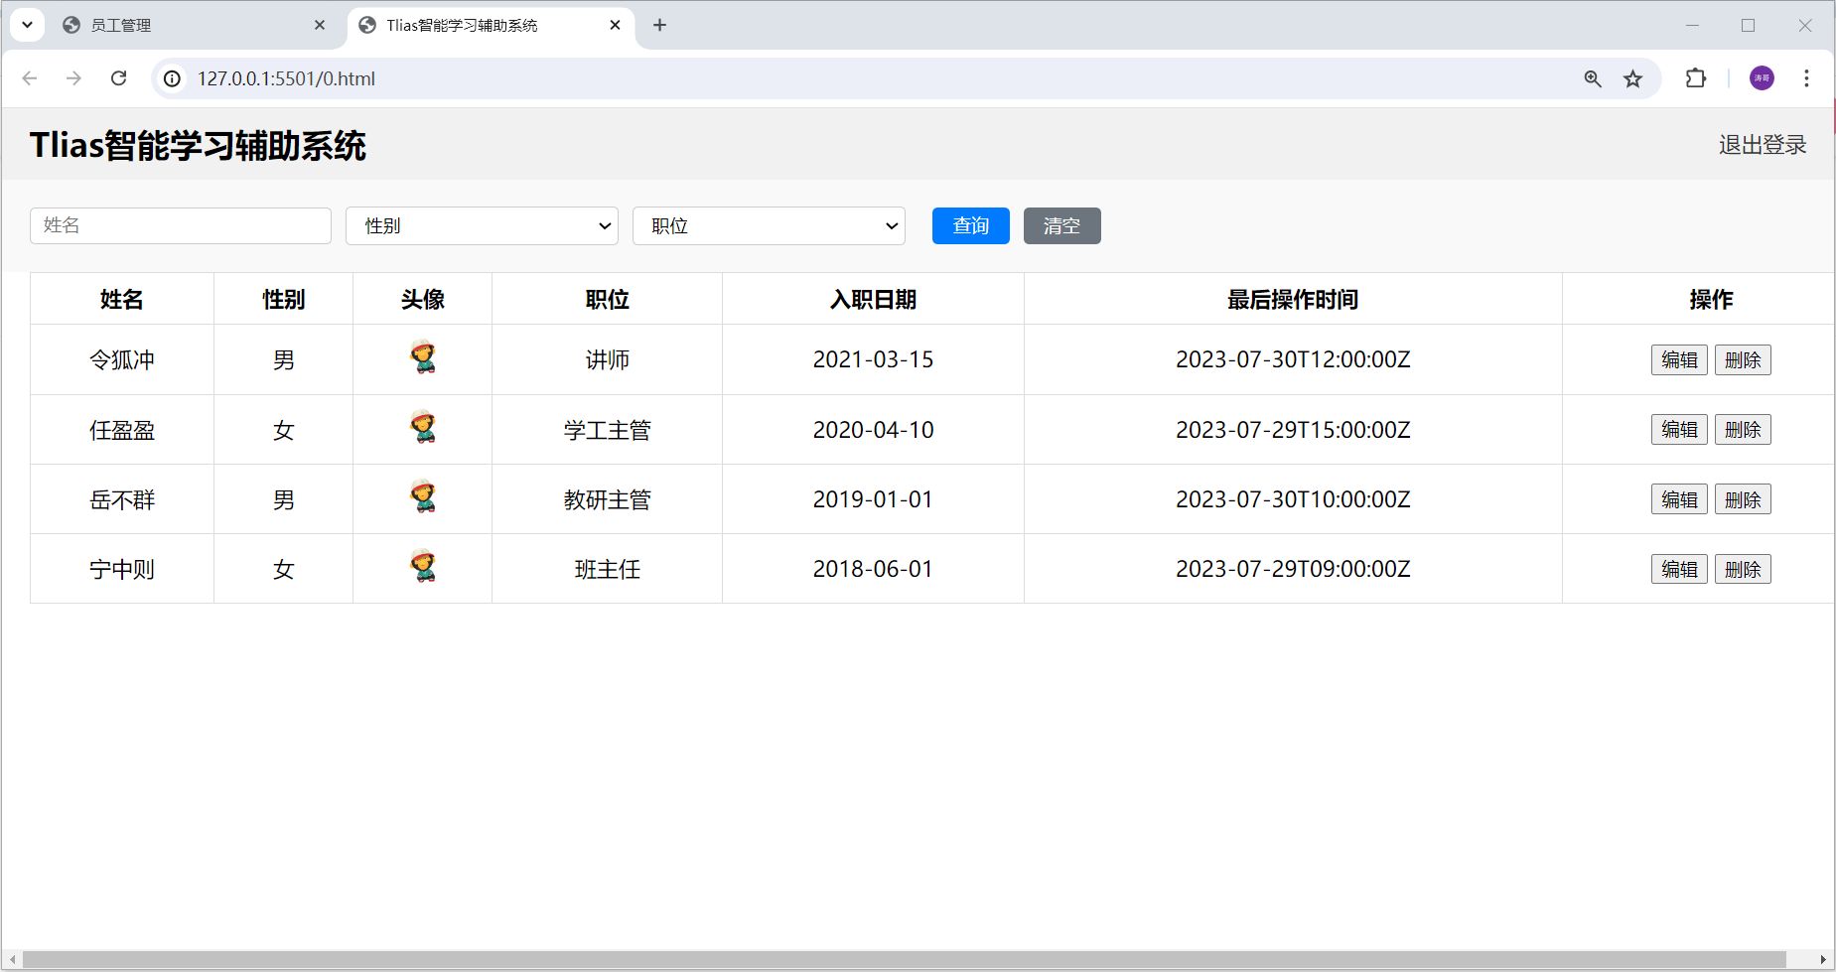Screen dimensions: 1836x972
Task: Click the bookmark star in address bar
Action: (x=1631, y=78)
